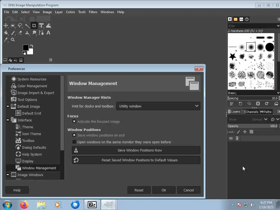Select the Text tool
280x210 pixels.
click(x=48, y=33)
